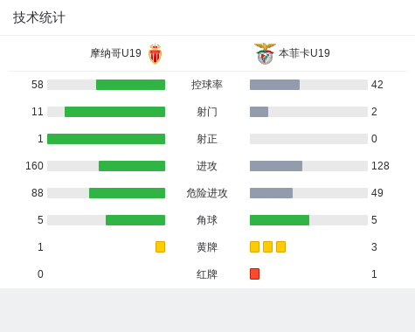The image size is (415, 332).
Task: Open the 本菲卡U19 team name link
Action: point(304,53)
